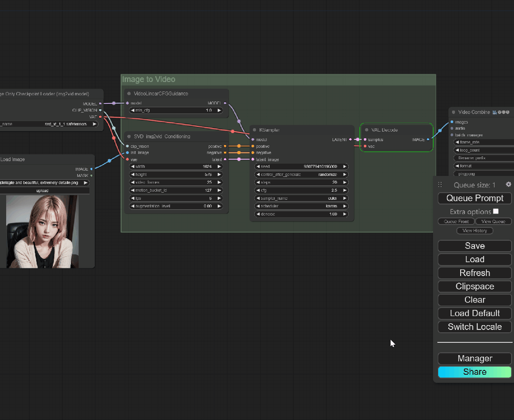This screenshot has height=420, width=514.
Task: Collapse the SVD img2vid Conditioning node dot
Action: (x=129, y=136)
